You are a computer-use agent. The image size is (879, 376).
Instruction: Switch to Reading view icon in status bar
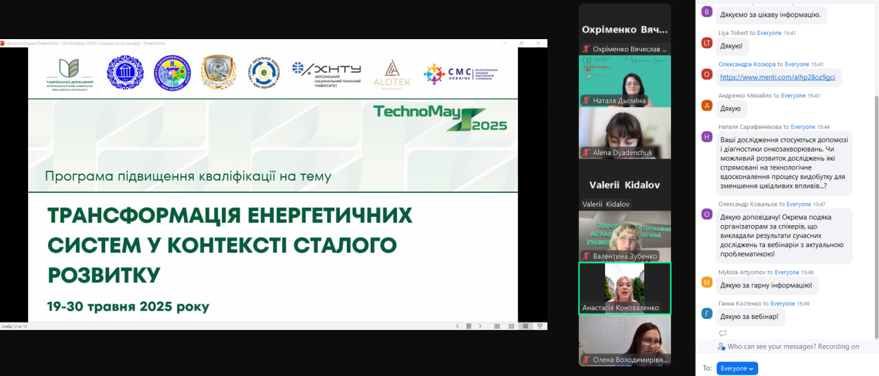[x=525, y=326]
